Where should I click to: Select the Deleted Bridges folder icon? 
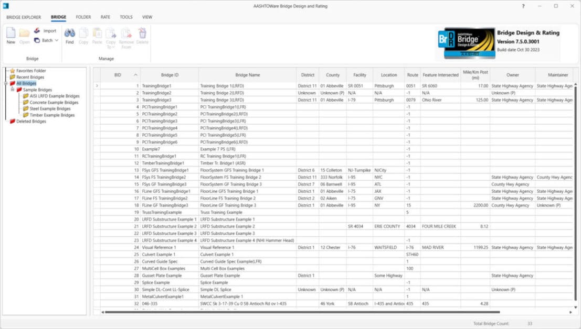[x=12, y=121]
